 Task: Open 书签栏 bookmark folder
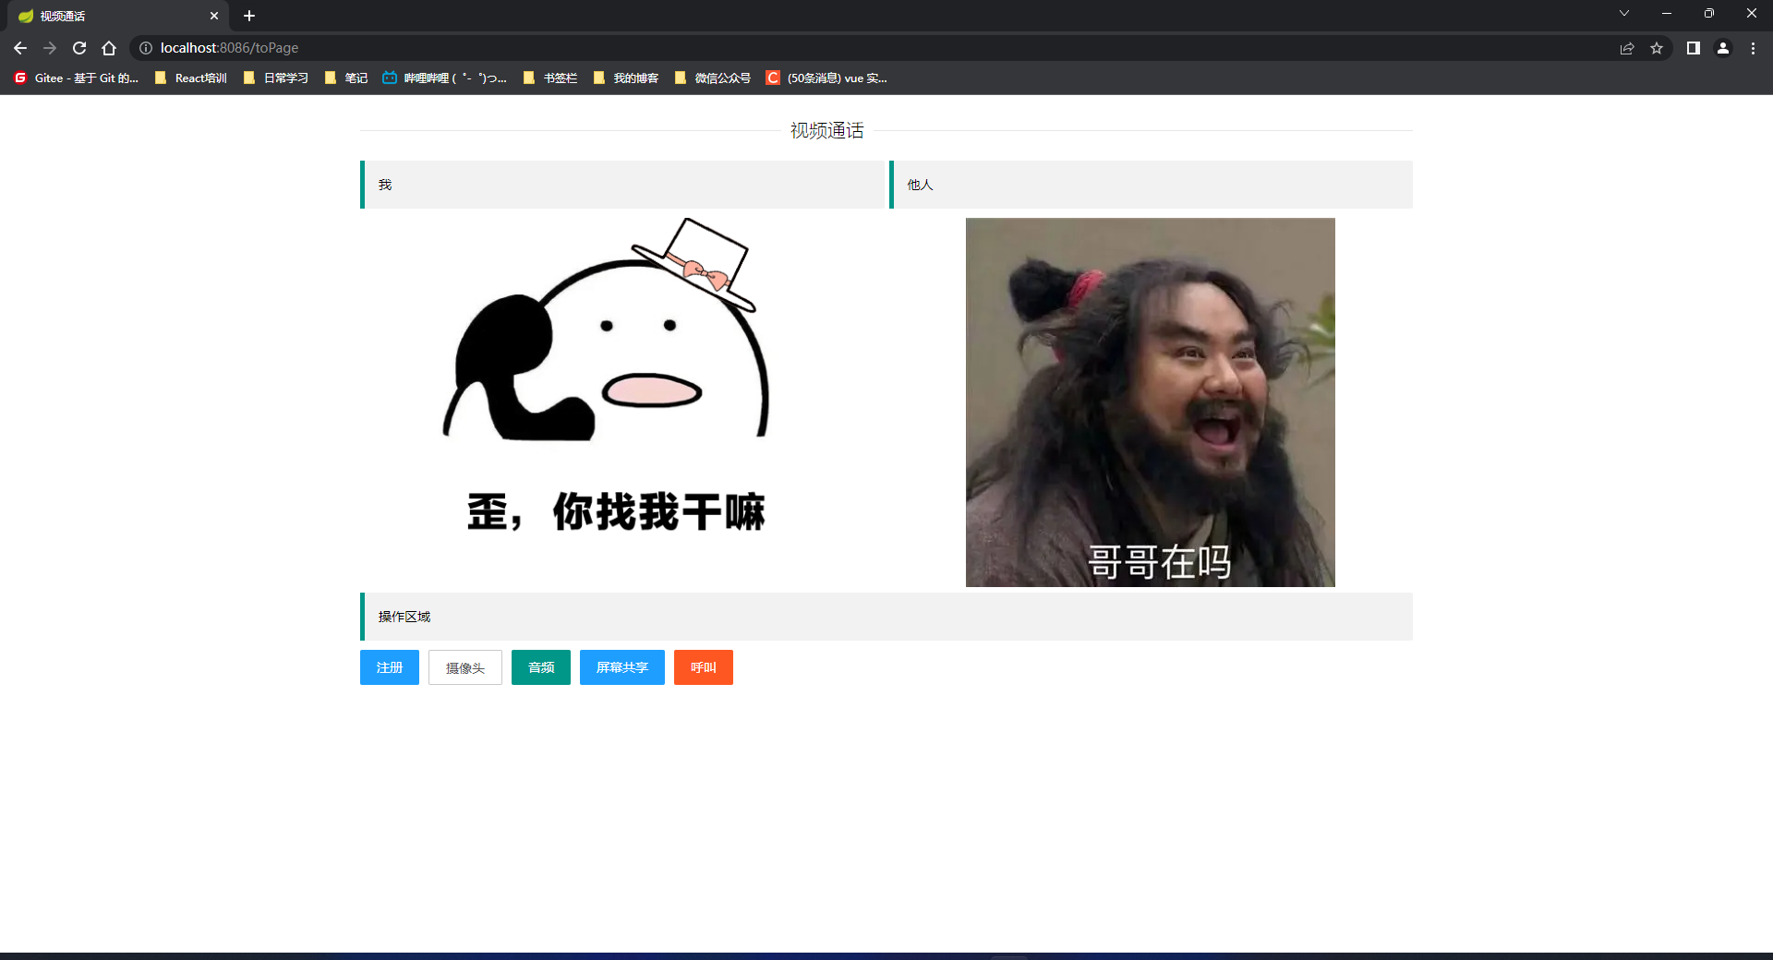pos(550,78)
